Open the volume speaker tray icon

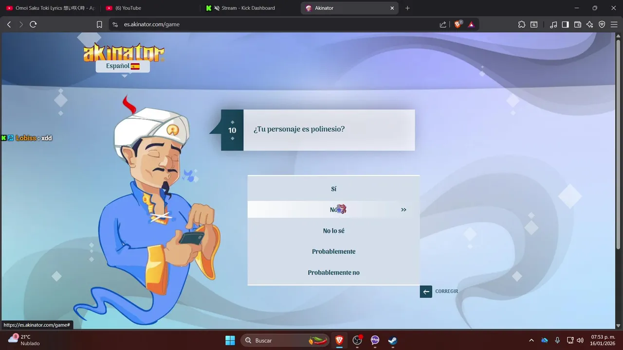click(580, 340)
